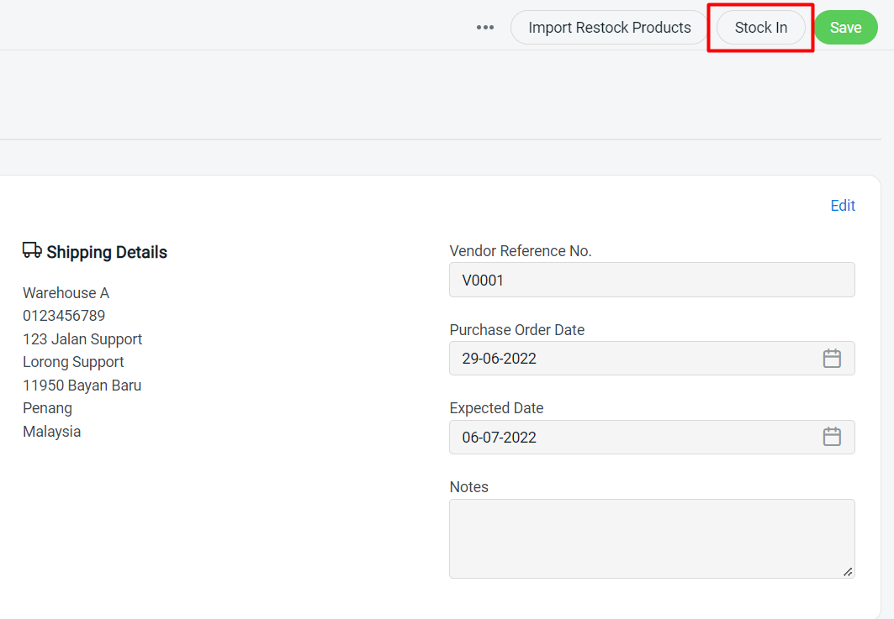This screenshot has height=619, width=894.
Task: Click the V0001 reference value
Action: pos(483,280)
